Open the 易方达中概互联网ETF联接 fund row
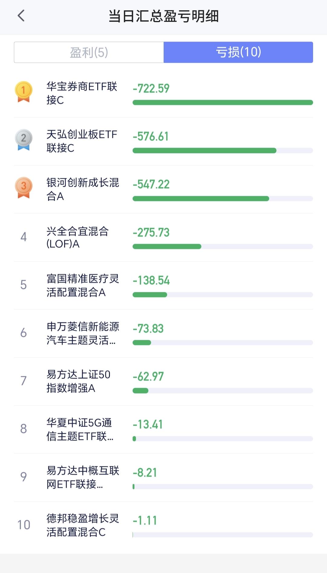Screen dimensions: 327x573 pyautogui.click(x=163, y=477)
